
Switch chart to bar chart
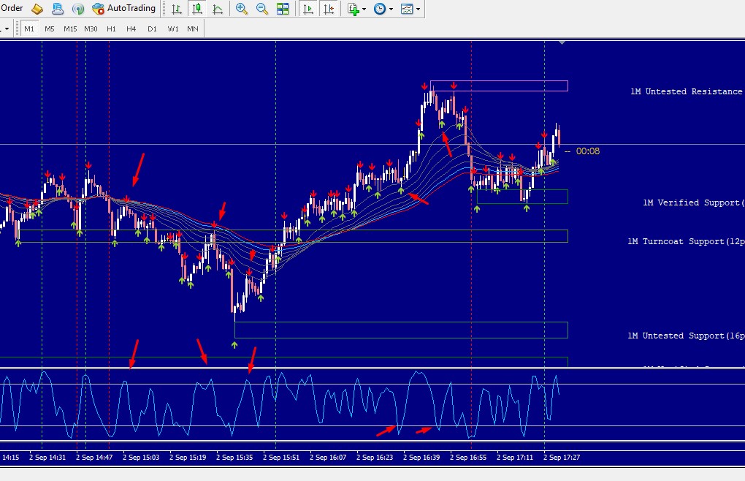pos(176,9)
